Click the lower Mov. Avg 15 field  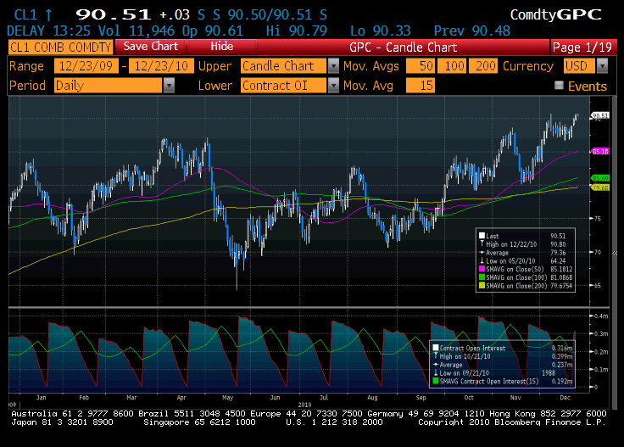click(x=426, y=85)
